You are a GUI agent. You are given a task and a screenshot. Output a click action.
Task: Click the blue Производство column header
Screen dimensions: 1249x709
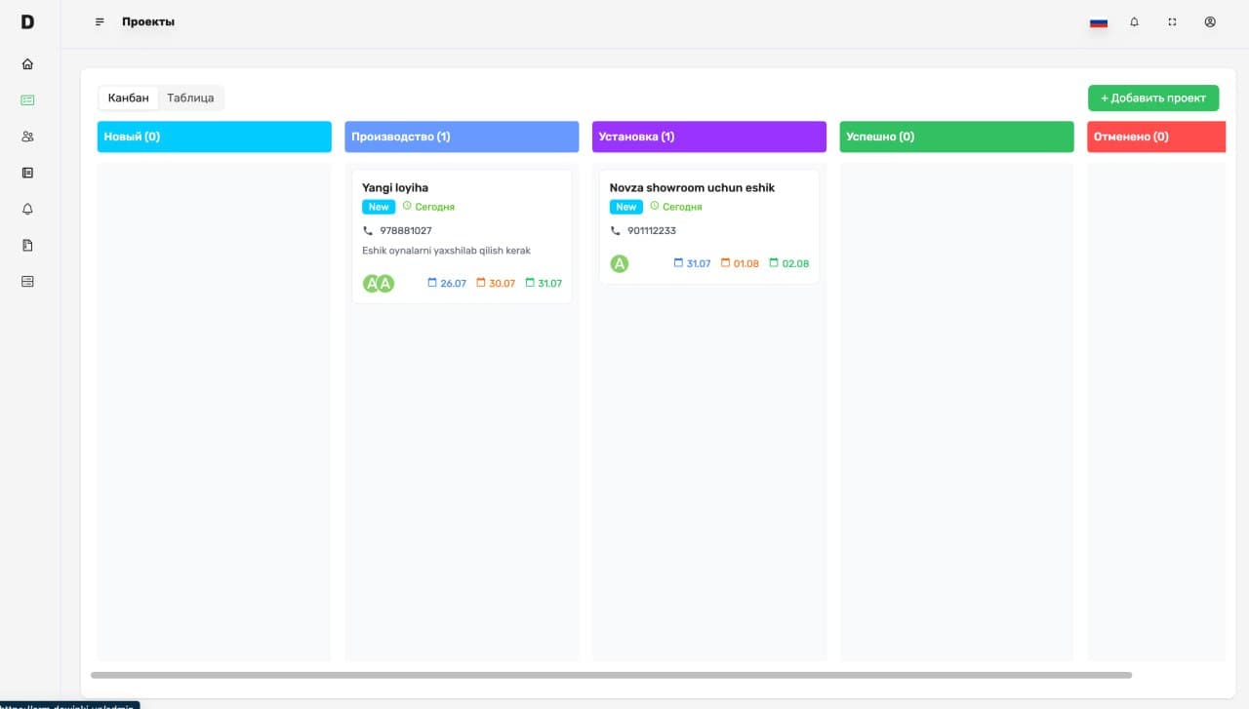pos(462,137)
